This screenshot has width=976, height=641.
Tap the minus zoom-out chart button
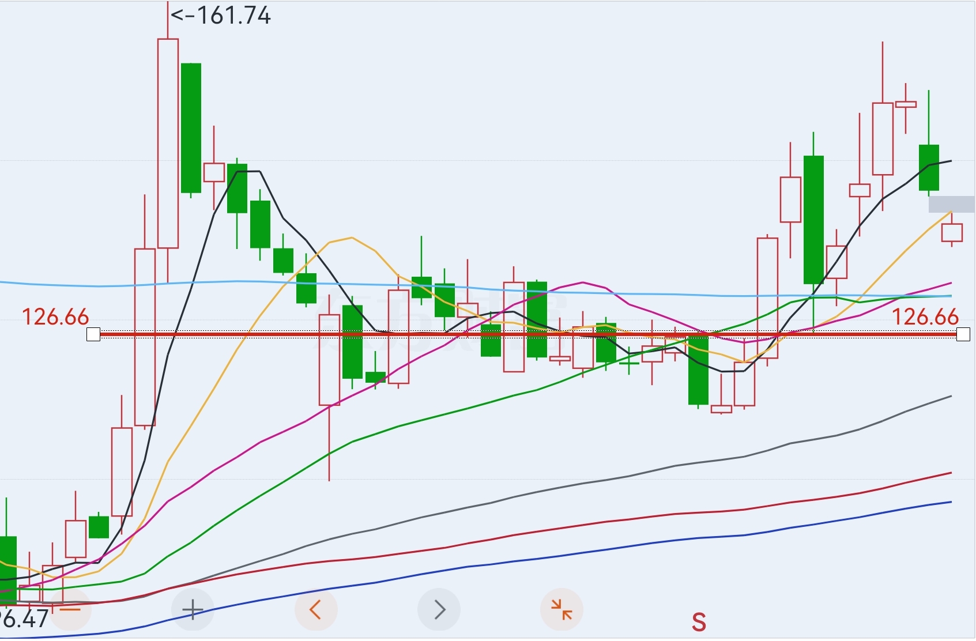70,609
